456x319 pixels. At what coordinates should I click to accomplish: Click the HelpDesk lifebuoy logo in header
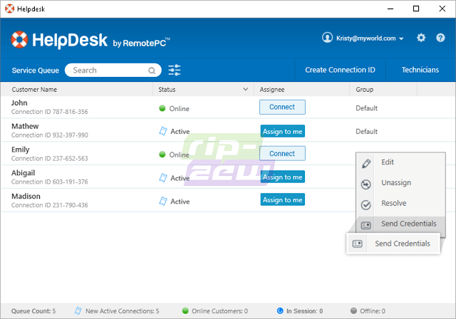point(19,39)
